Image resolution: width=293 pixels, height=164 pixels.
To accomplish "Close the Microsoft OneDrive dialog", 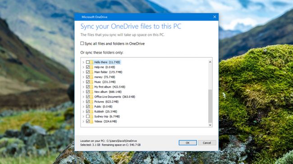I will (215, 17).
